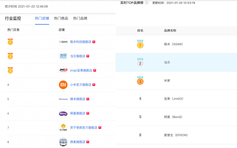Click the help icon beside 实时TOP品牌榜
The width and height of the screenshot is (237, 148).
(147, 3)
